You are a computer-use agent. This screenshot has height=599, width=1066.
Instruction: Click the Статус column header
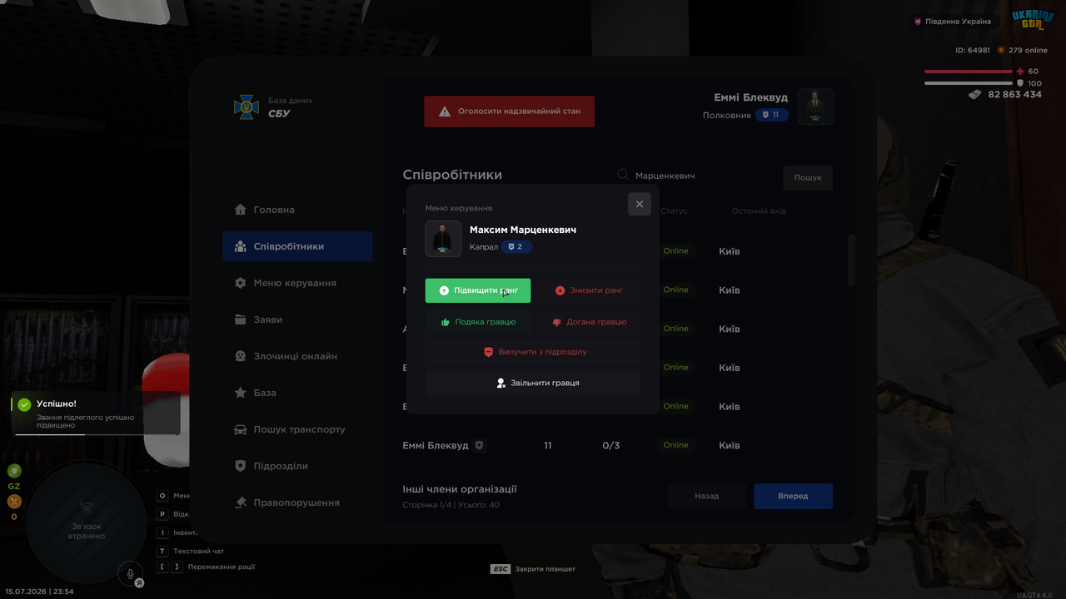point(675,211)
